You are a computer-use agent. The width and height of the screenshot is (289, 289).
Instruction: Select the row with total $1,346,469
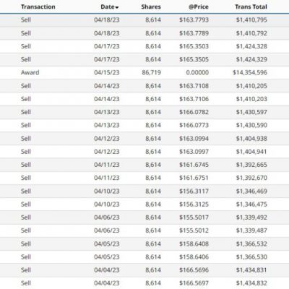pos(144,191)
